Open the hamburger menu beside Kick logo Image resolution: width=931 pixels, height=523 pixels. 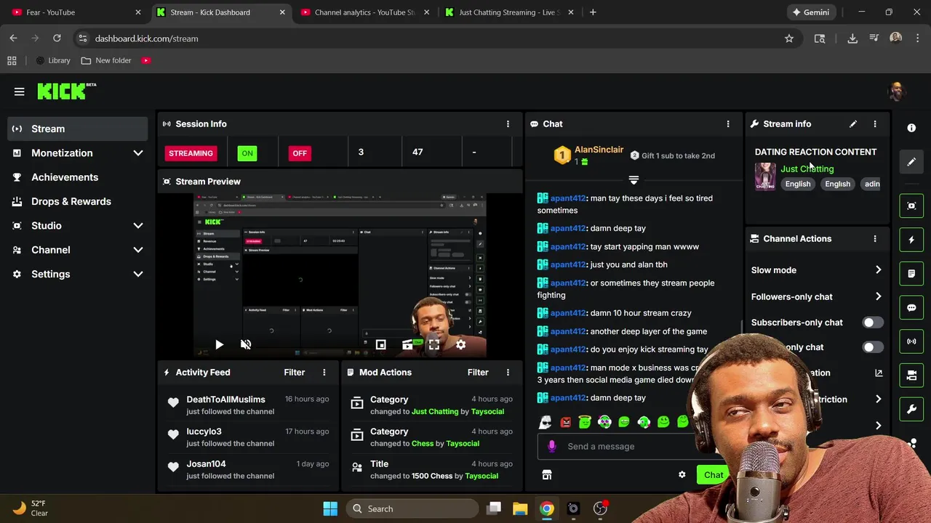[19, 92]
